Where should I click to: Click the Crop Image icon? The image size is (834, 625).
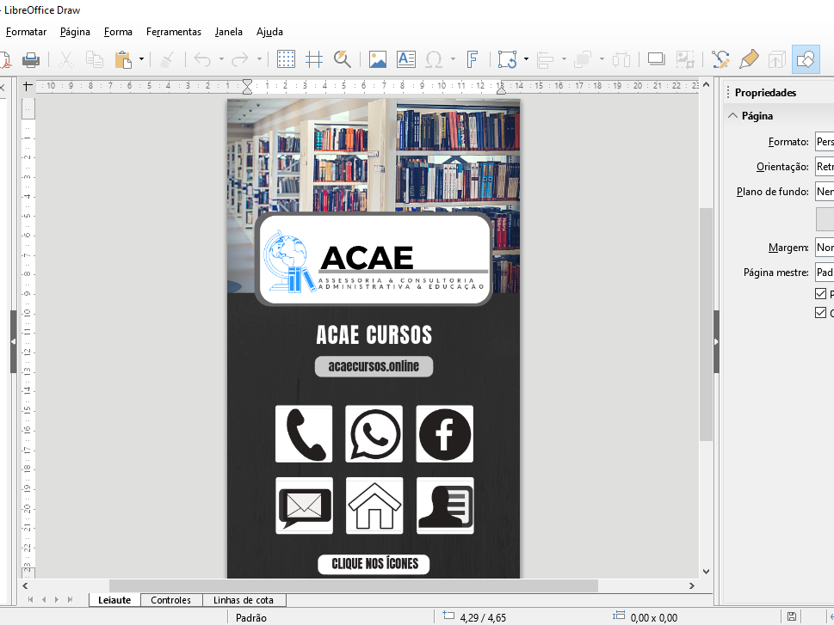[x=684, y=59]
